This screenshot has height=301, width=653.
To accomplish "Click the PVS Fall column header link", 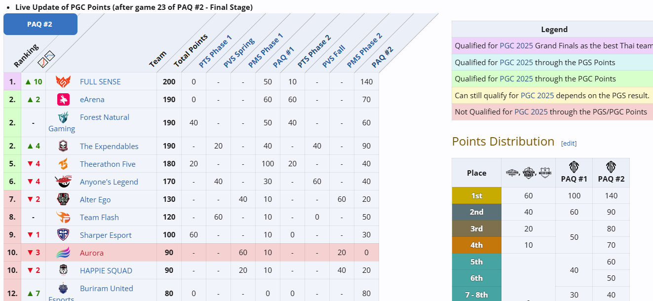I will [333, 57].
